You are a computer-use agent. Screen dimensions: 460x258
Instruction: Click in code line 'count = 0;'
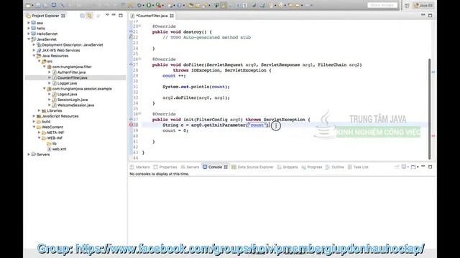pyautogui.click(x=175, y=130)
